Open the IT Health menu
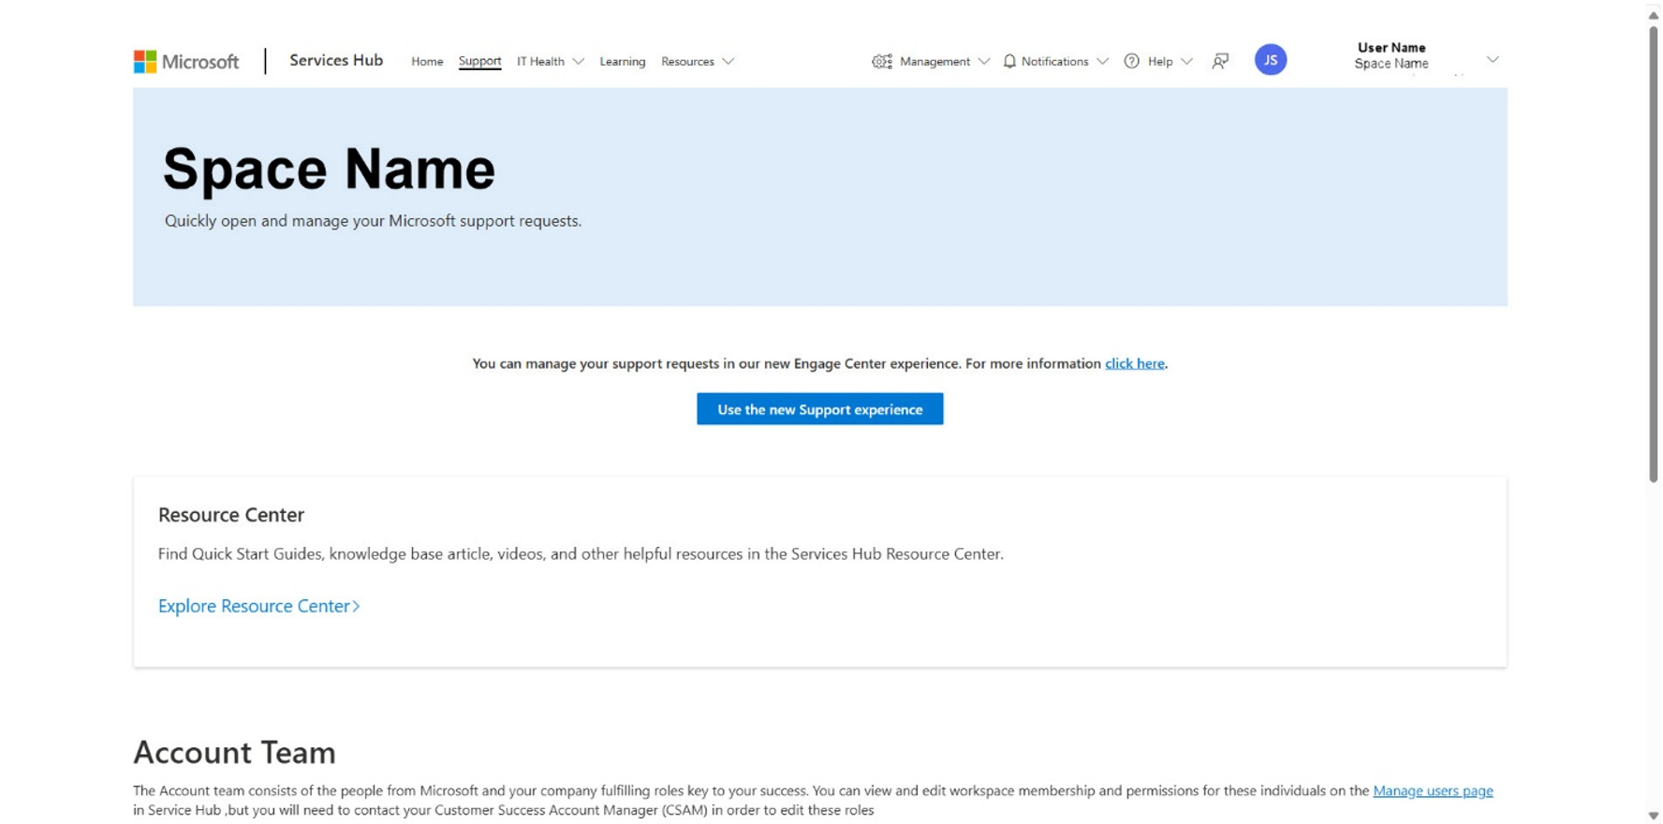 click(x=540, y=62)
